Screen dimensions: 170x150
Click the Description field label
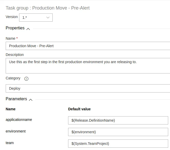(15, 55)
